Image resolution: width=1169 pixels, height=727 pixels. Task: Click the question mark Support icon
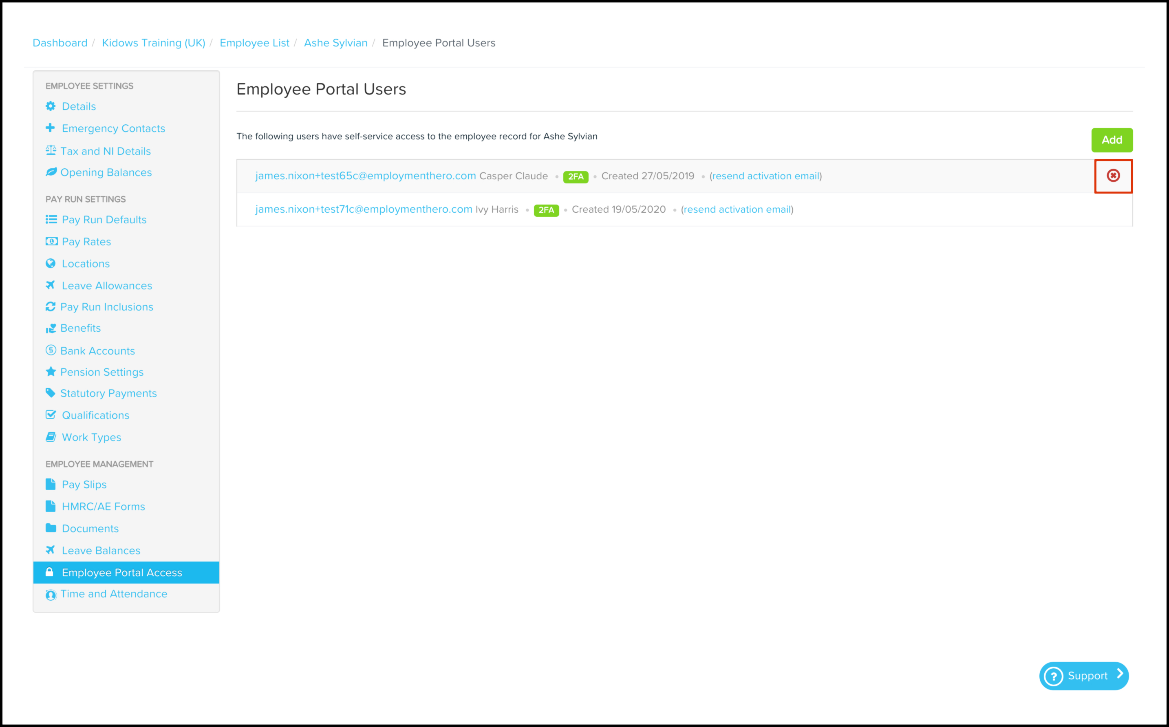tap(1053, 676)
